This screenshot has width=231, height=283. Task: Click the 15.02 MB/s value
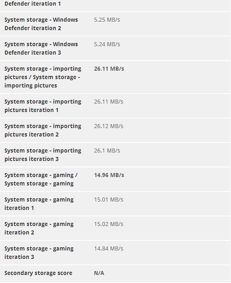point(108,224)
